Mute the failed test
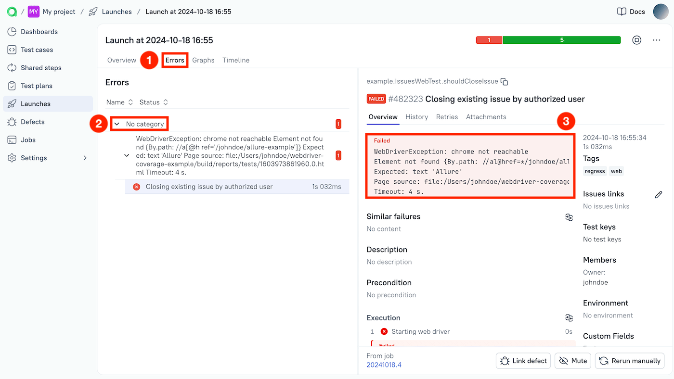Image resolution: width=674 pixels, height=379 pixels. (572, 361)
